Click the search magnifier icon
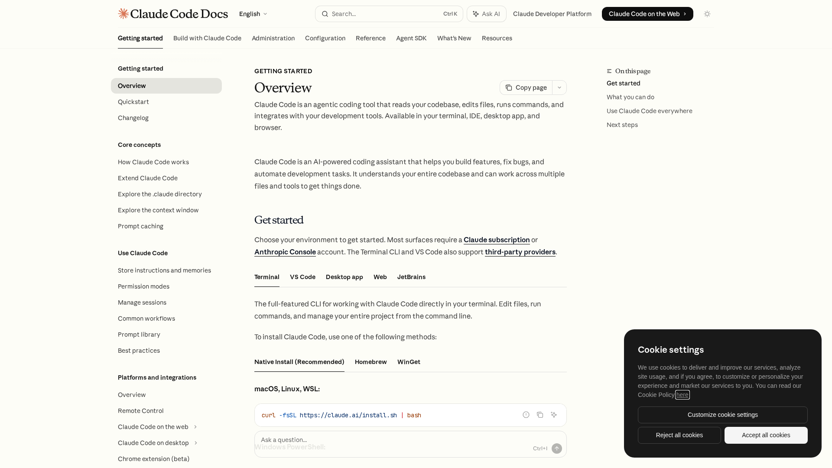832x468 pixels. coord(325,14)
